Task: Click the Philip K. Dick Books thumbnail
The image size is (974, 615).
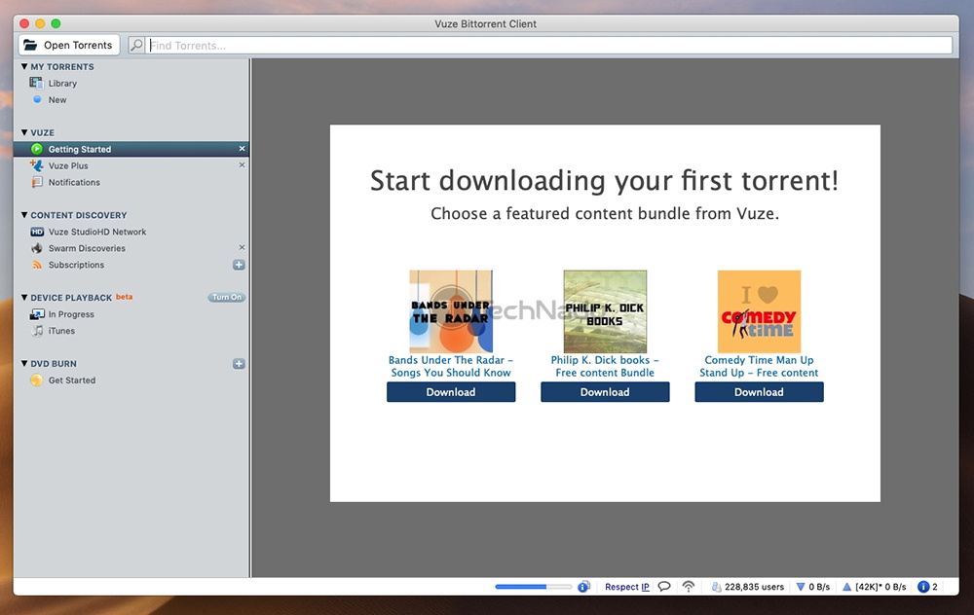Action: coord(605,311)
